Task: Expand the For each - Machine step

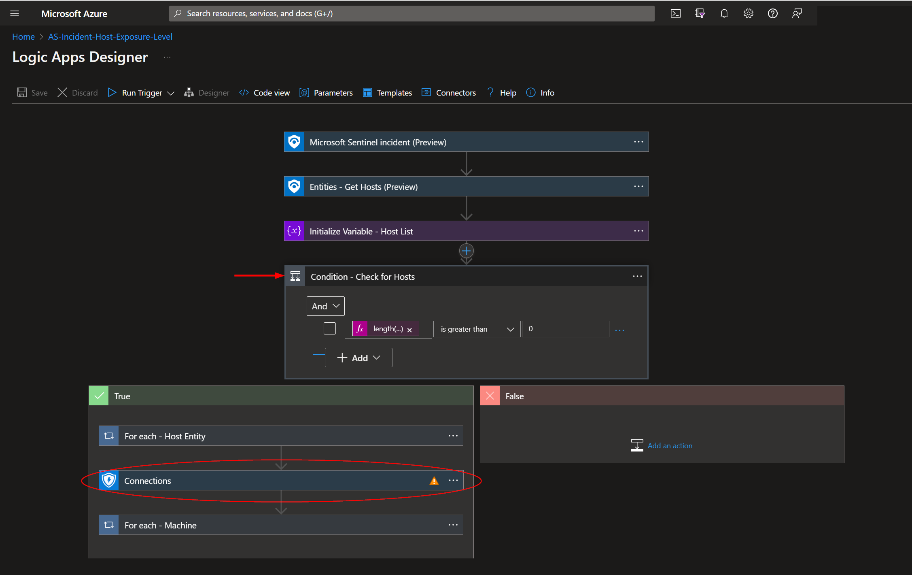Action: coord(281,525)
